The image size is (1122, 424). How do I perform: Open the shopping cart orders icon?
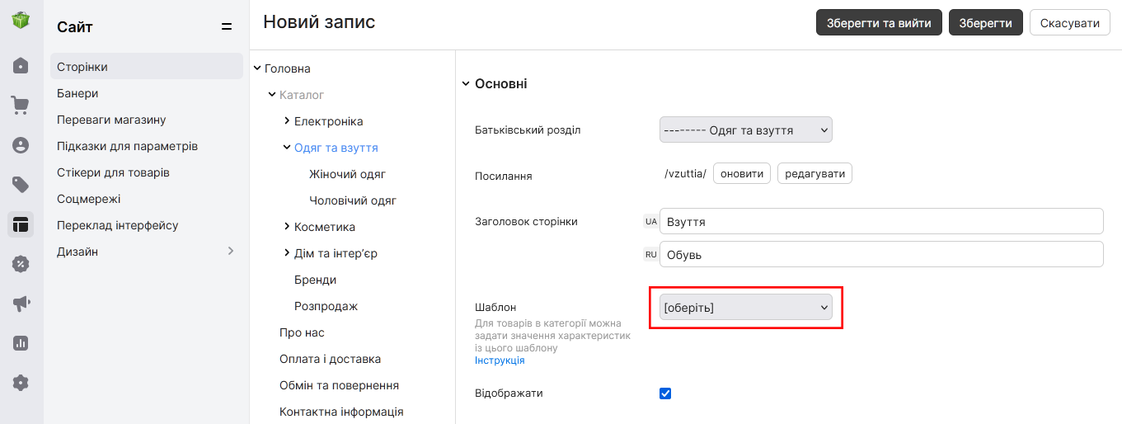click(x=21, y=105)
